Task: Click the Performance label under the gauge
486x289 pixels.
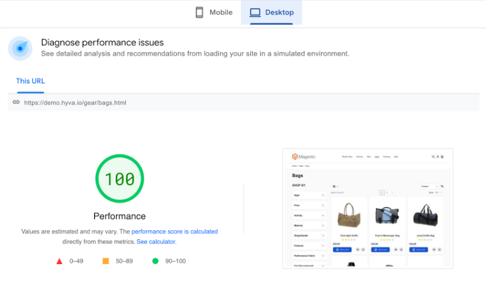Action: point(120,216)
